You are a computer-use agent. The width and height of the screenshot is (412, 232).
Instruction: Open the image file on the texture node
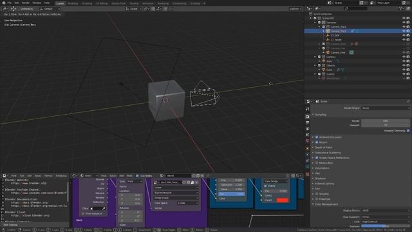[x=192, y=182]
